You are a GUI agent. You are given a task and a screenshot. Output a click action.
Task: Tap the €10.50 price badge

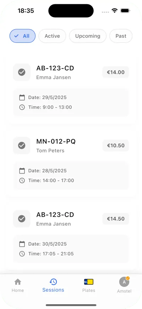(x=116, y=145)
